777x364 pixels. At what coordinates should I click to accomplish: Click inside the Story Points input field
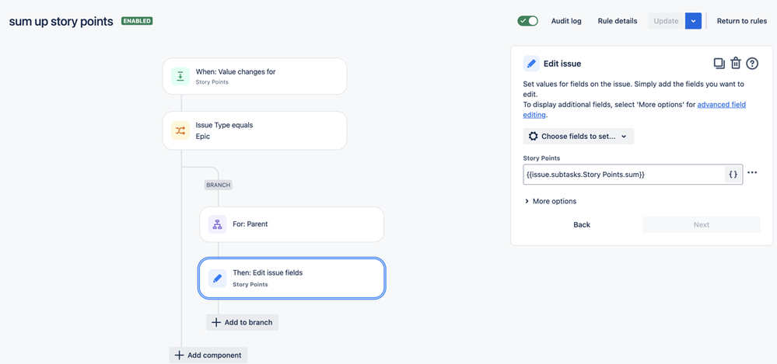pos(624,174)
